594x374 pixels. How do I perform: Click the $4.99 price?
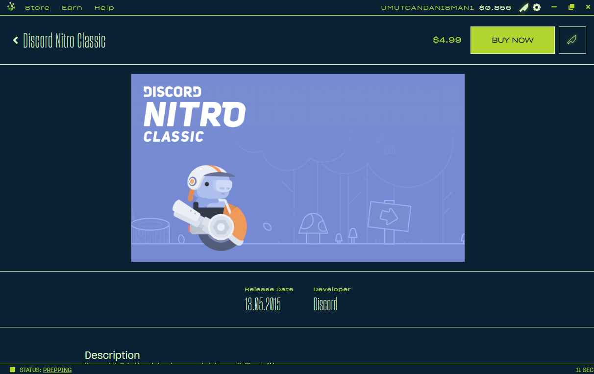[x=447, y=40]
